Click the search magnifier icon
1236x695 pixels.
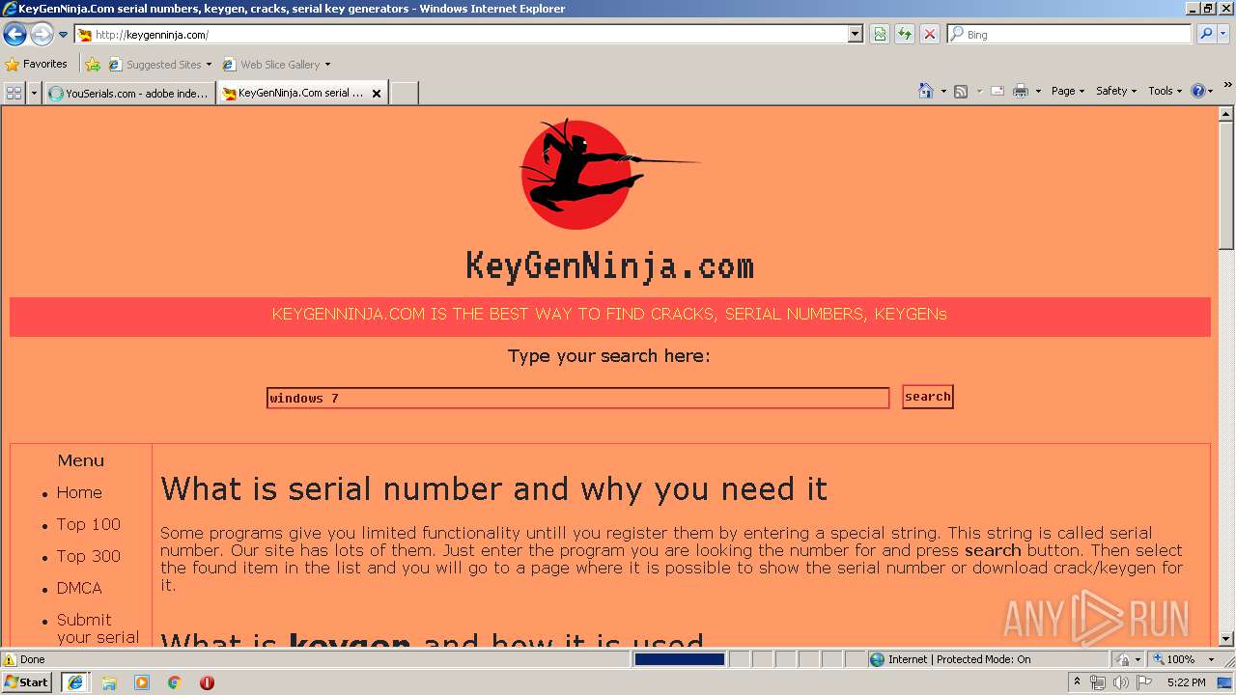[x=1205, y=35]
